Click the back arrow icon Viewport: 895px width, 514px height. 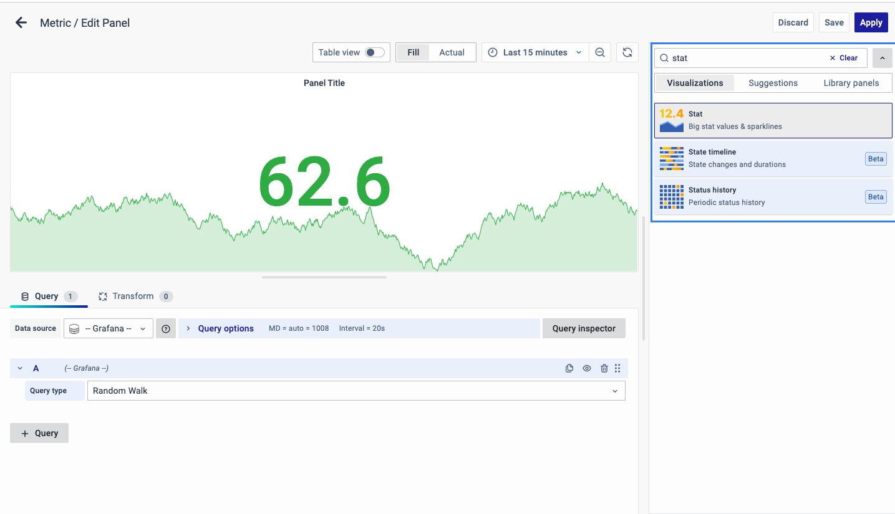(21, 23)
